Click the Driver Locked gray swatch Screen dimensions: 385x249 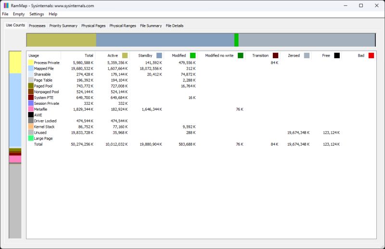31,121
